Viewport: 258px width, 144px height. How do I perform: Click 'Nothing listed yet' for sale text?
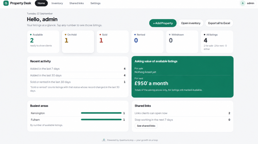[x=145, y=72]
